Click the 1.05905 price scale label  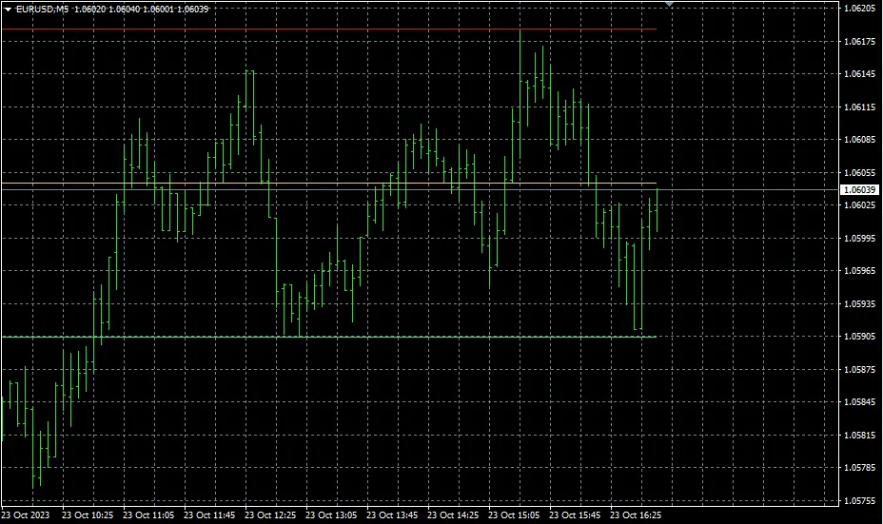point(858,337)
